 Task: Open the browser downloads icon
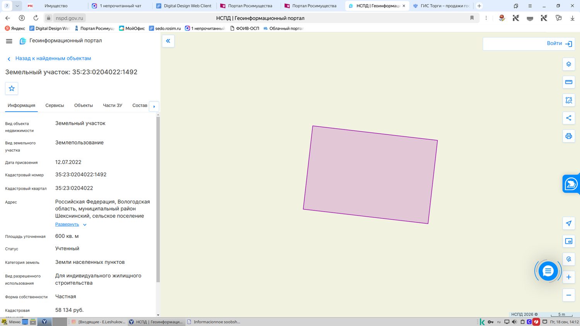(572, 18)
